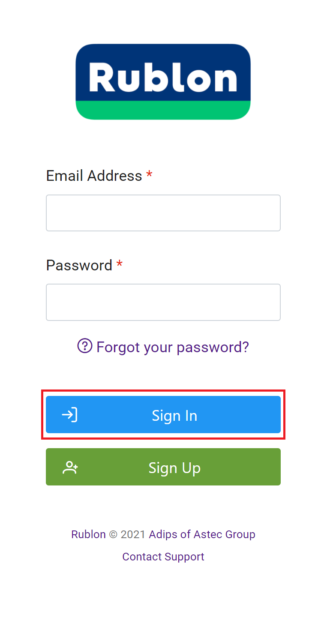Click the Email Address field label
The height and width of the screenshot is (620, 327).
tap(94, 176)
